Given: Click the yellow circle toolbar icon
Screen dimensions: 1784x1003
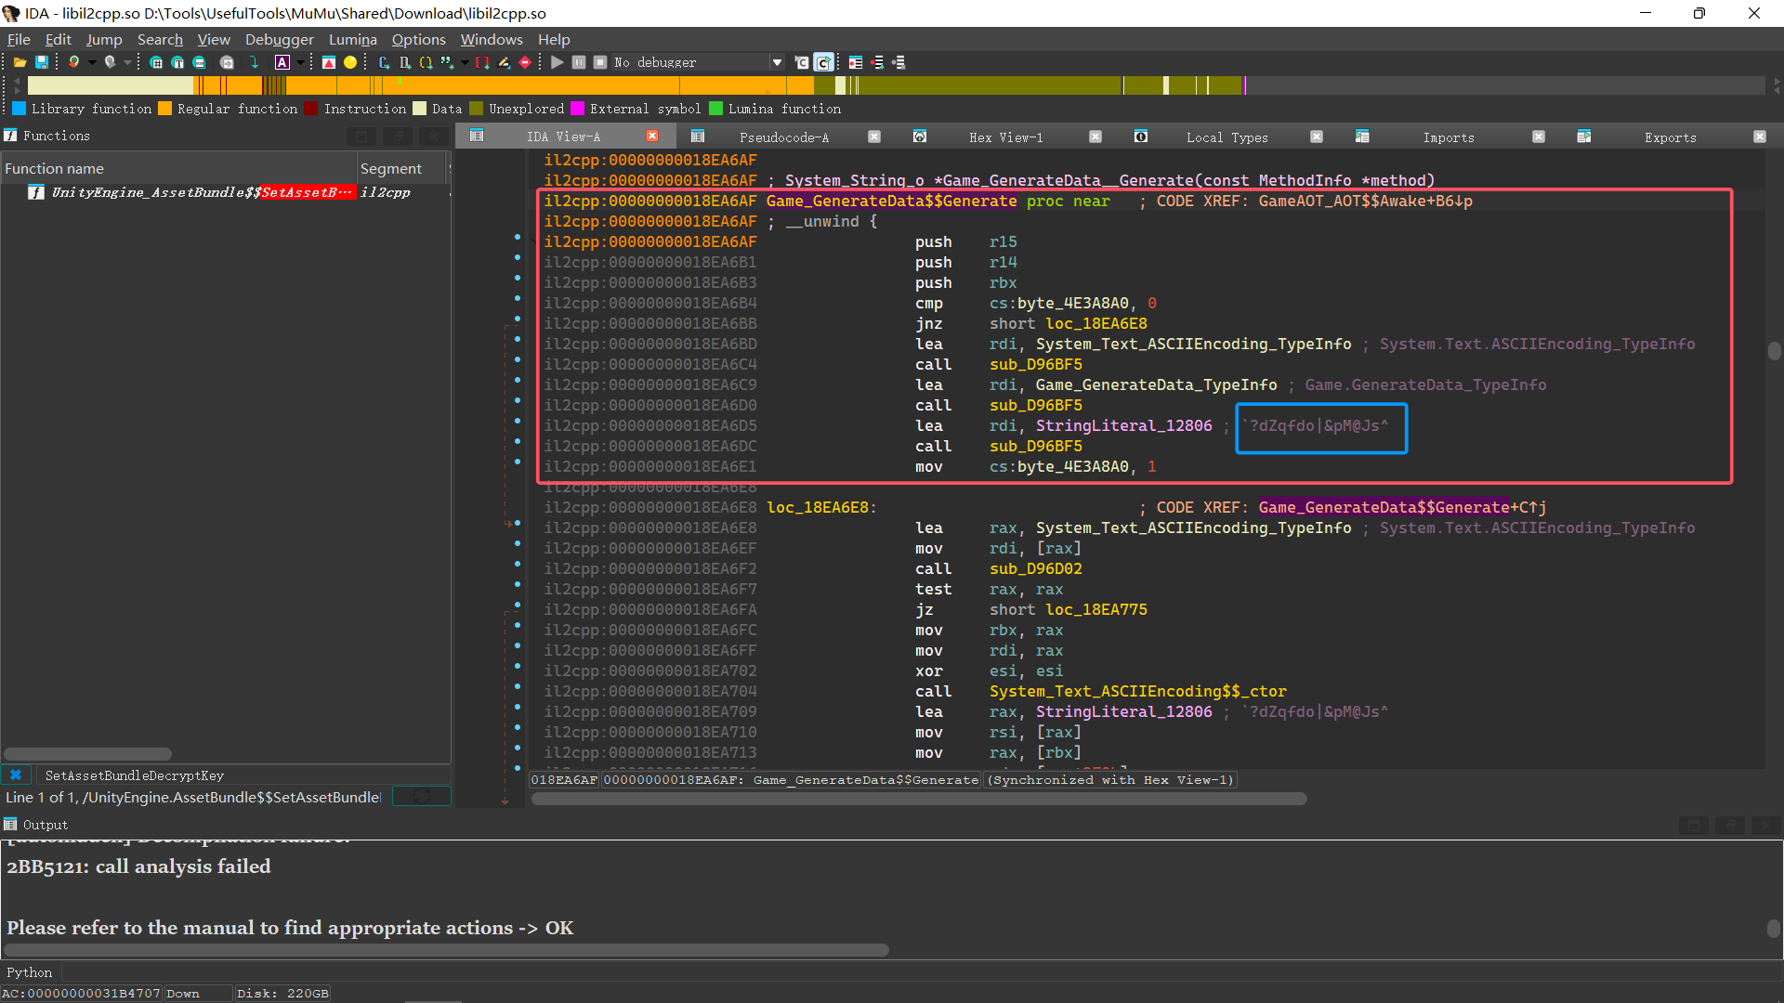Looking at the screenshot, I should 350,62.
